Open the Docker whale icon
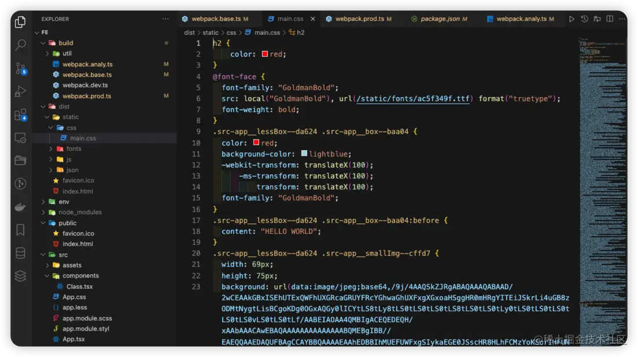 (x=20, y=207)
